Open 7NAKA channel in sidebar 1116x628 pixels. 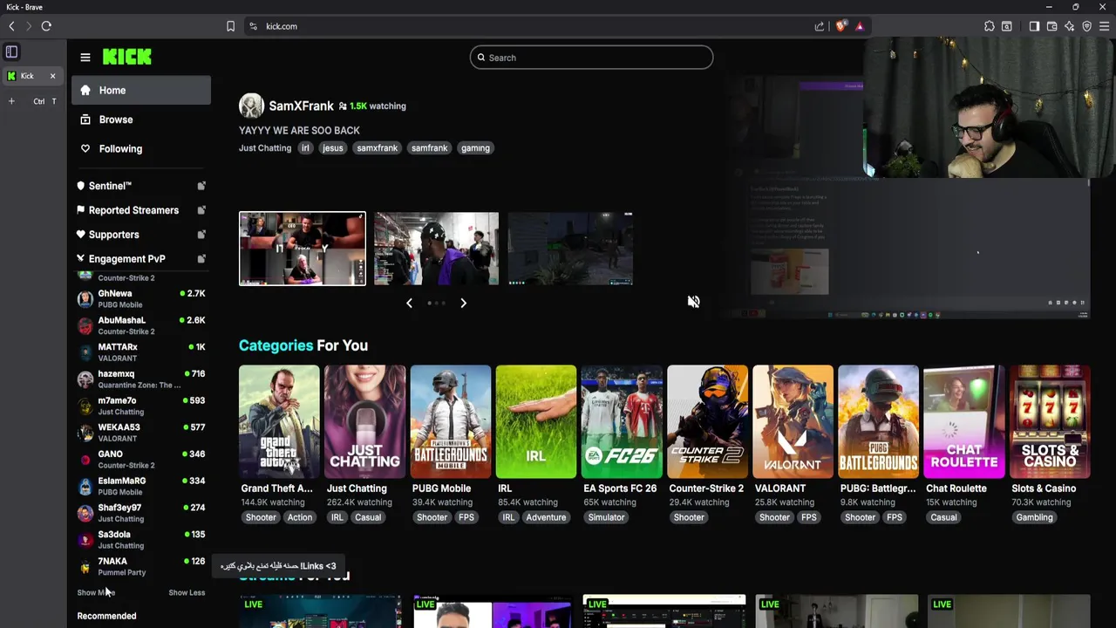tap(141, 567)
